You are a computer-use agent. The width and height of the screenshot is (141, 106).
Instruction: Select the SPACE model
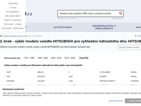coord(134,76)
